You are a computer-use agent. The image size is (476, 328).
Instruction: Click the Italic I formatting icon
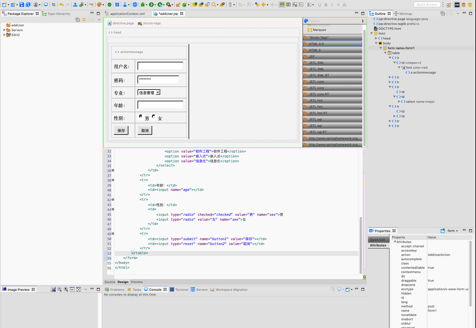point(332,5)
